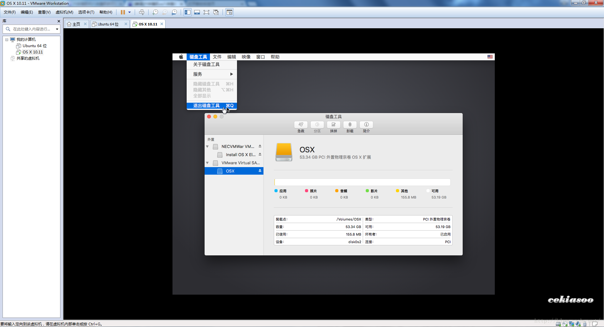Toggle the library sidebar view icon
Viewport: 604px width, 327px height.
coord(188,12)
